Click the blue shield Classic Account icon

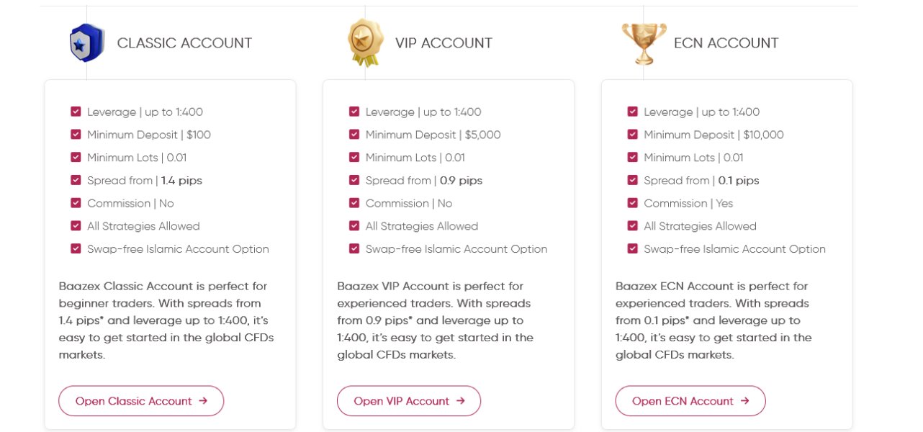point(86,42)
